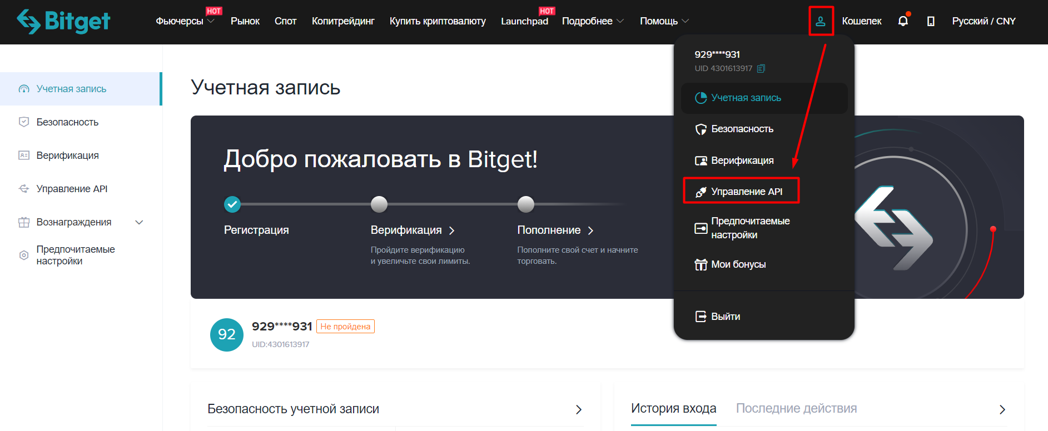Click dropdown Мои бонусы gift icon
Viewport: 1048px width, 431px height.
point(701,265)
